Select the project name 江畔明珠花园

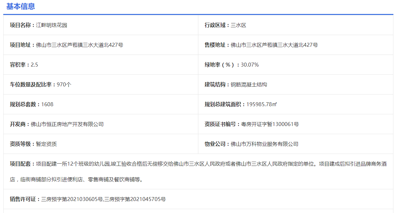(51, 25)
